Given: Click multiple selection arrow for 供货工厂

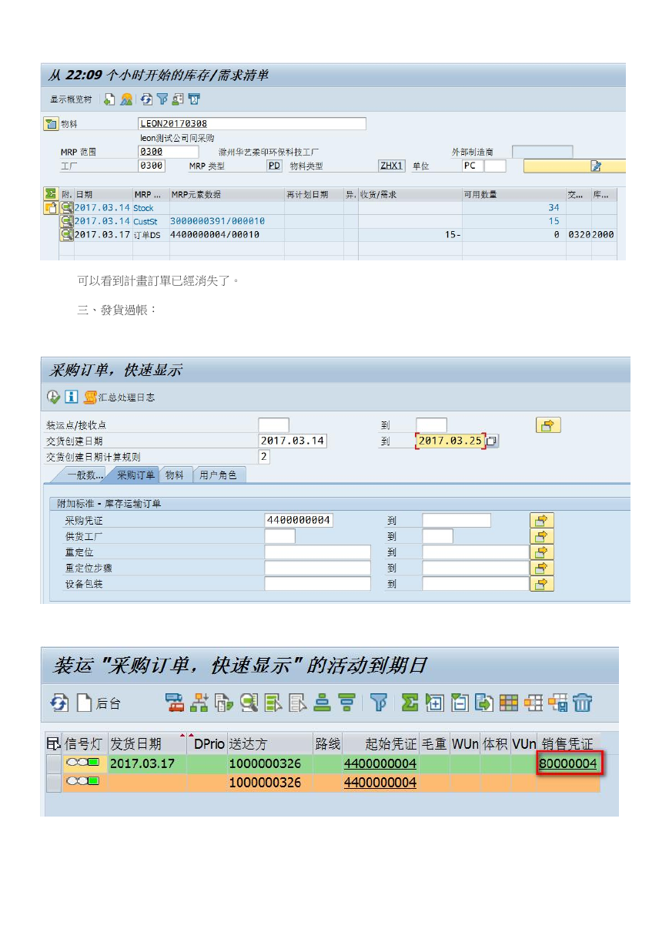Looking at the screenshot, I should click(543, 536).
